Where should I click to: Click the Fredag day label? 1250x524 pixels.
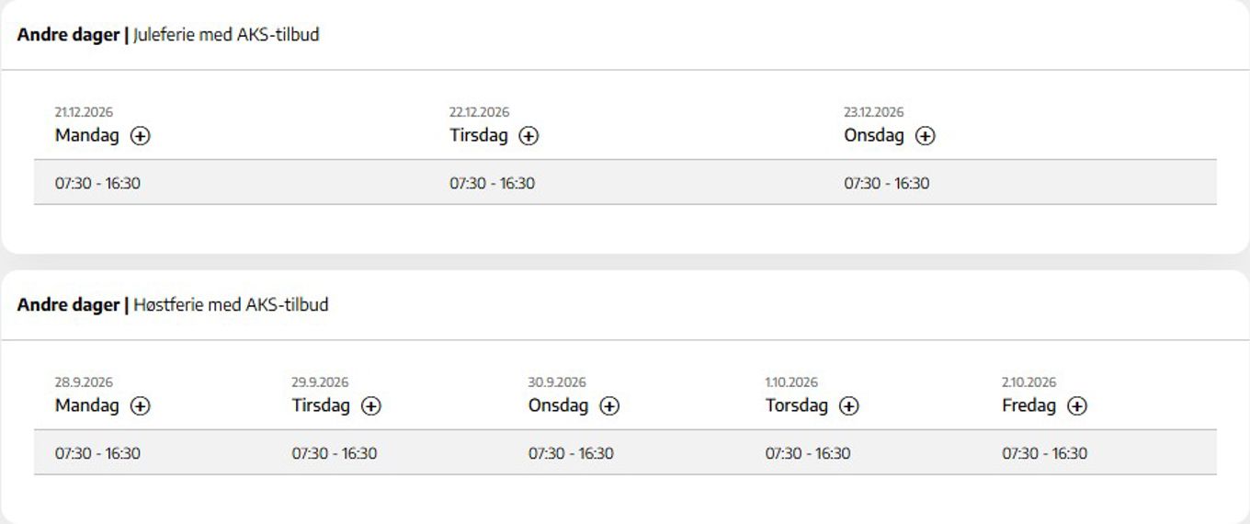pos(1028,405)
